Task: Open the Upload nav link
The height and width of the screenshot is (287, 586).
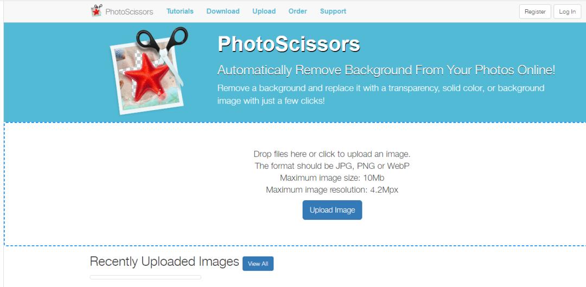Action: click(264, 11)
